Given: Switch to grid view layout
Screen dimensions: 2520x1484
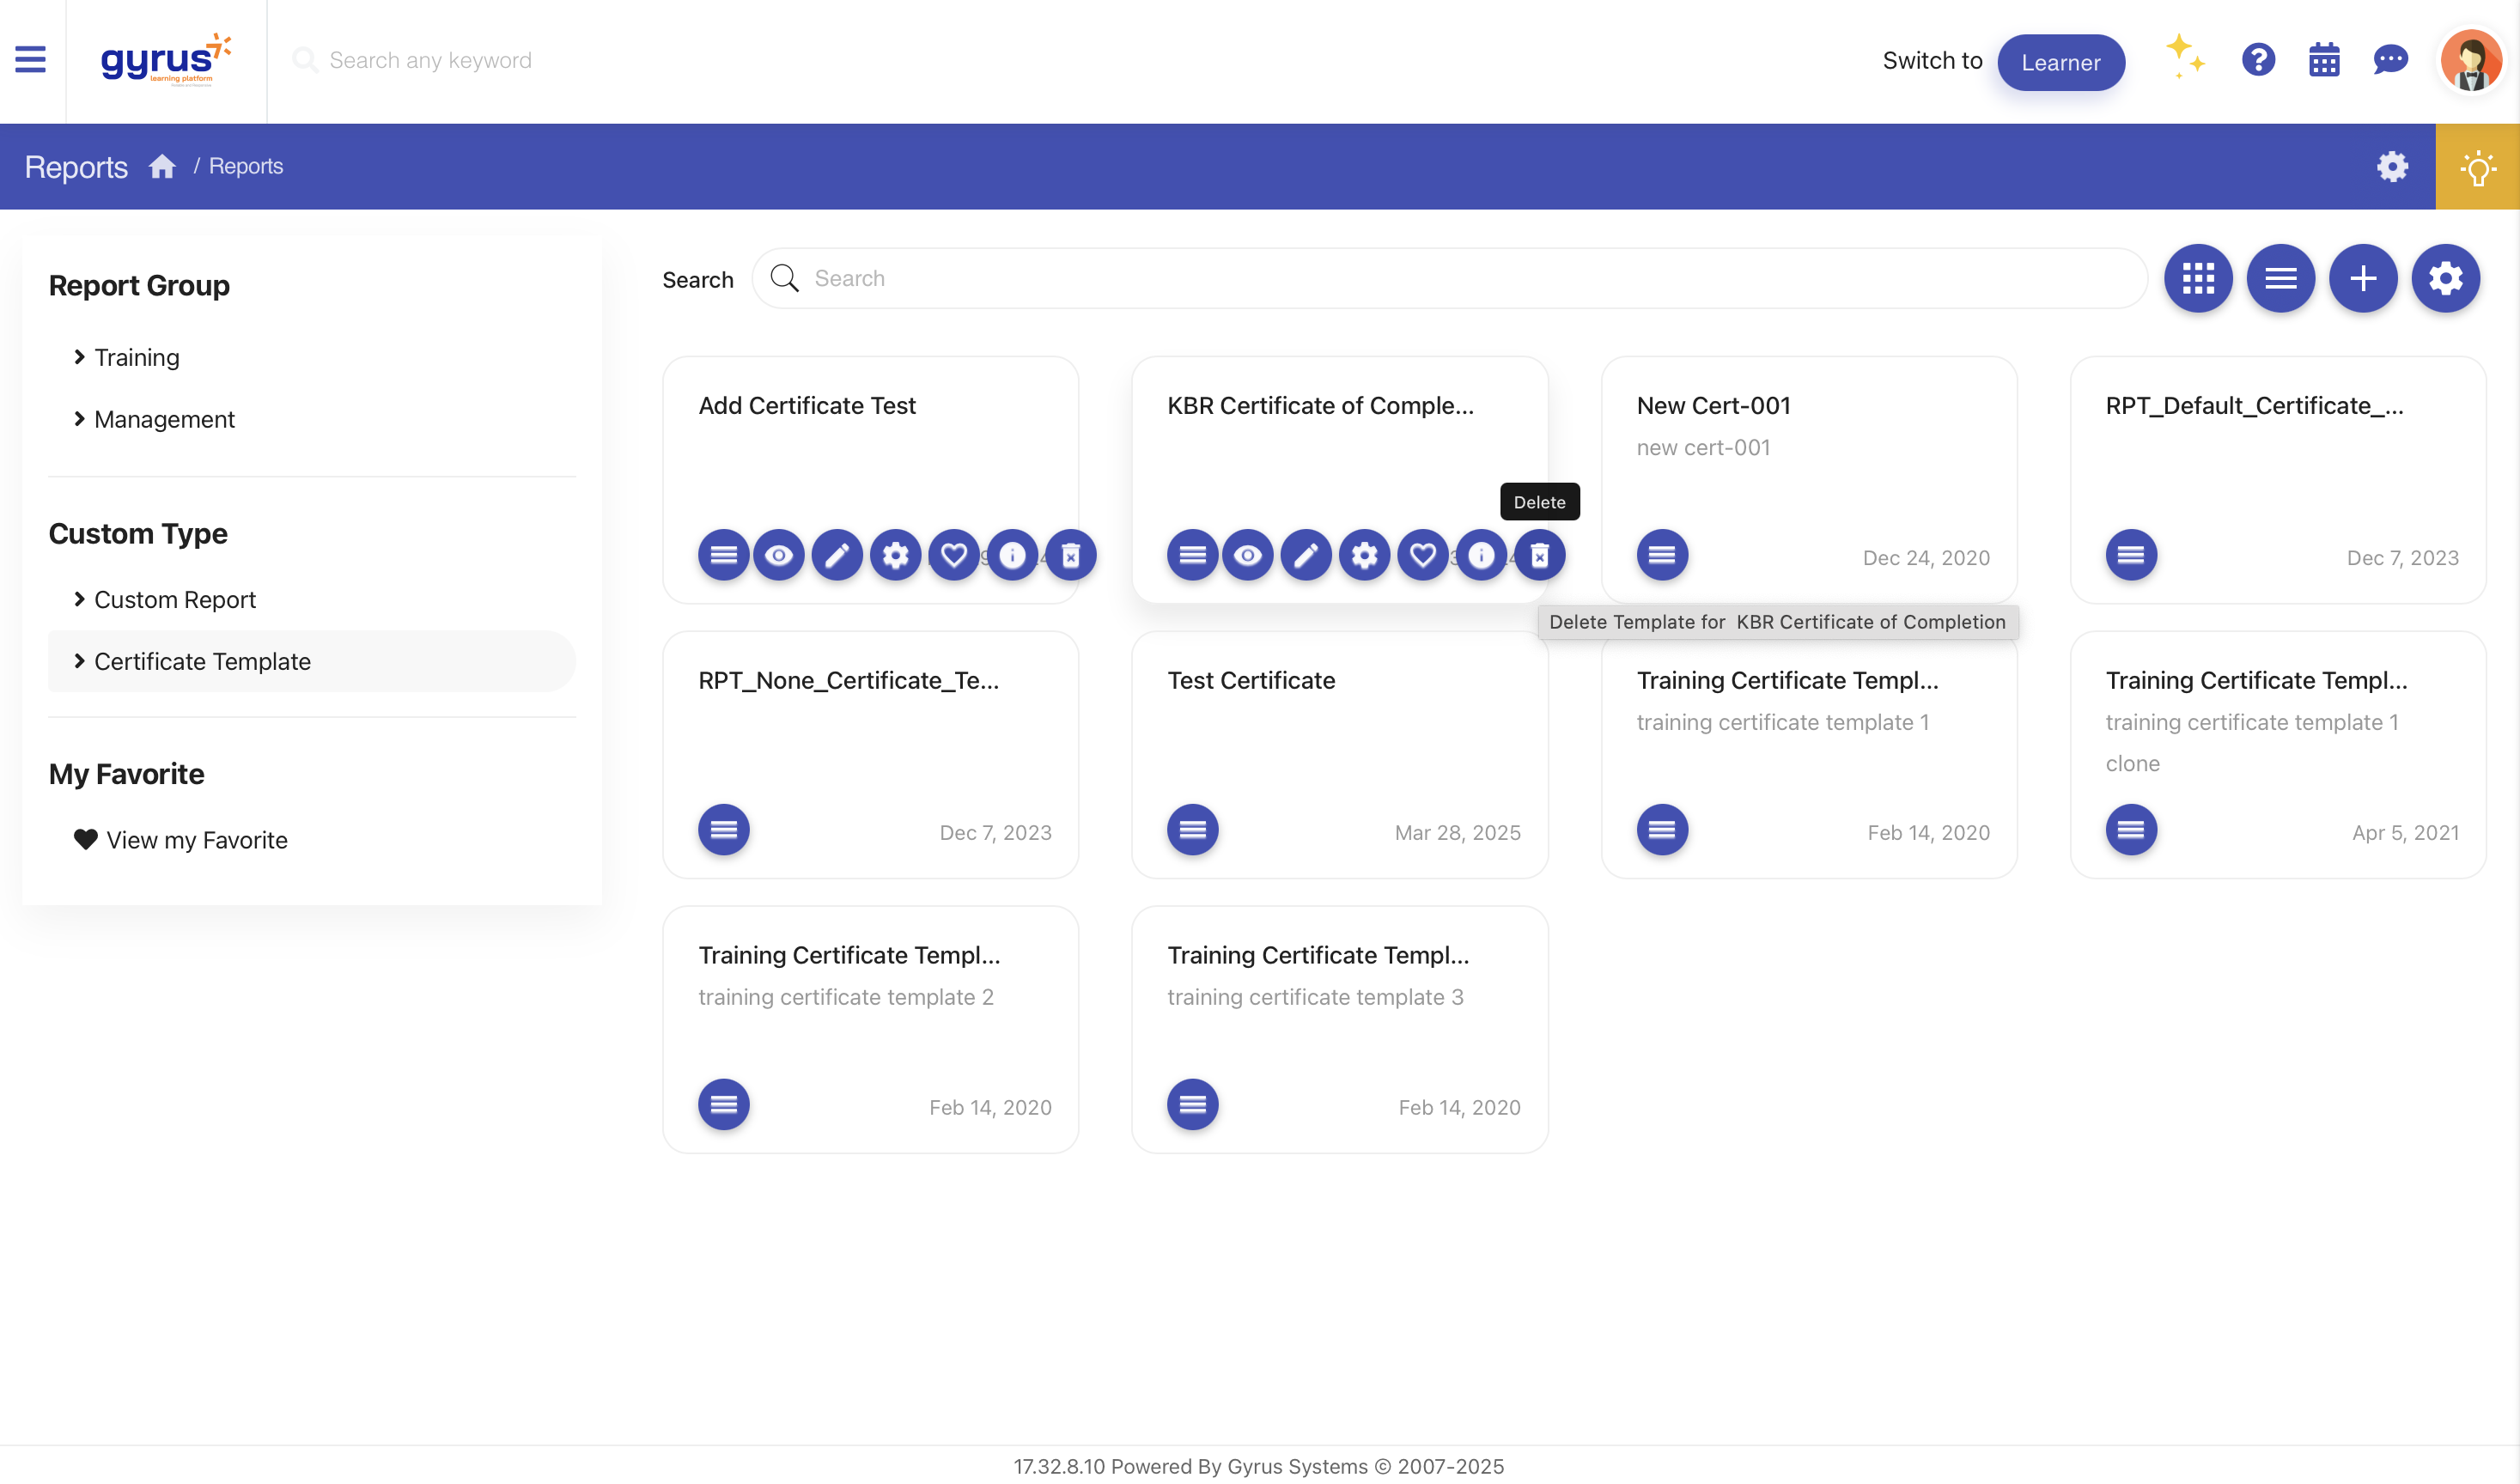Looking at the screenshot, I should tap(2197, 278).
